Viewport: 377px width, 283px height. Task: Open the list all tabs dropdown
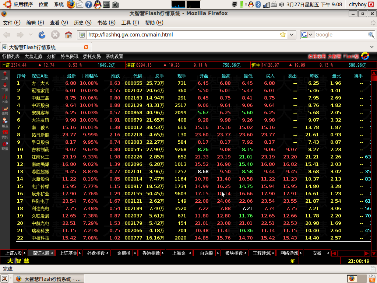(372, 47)
